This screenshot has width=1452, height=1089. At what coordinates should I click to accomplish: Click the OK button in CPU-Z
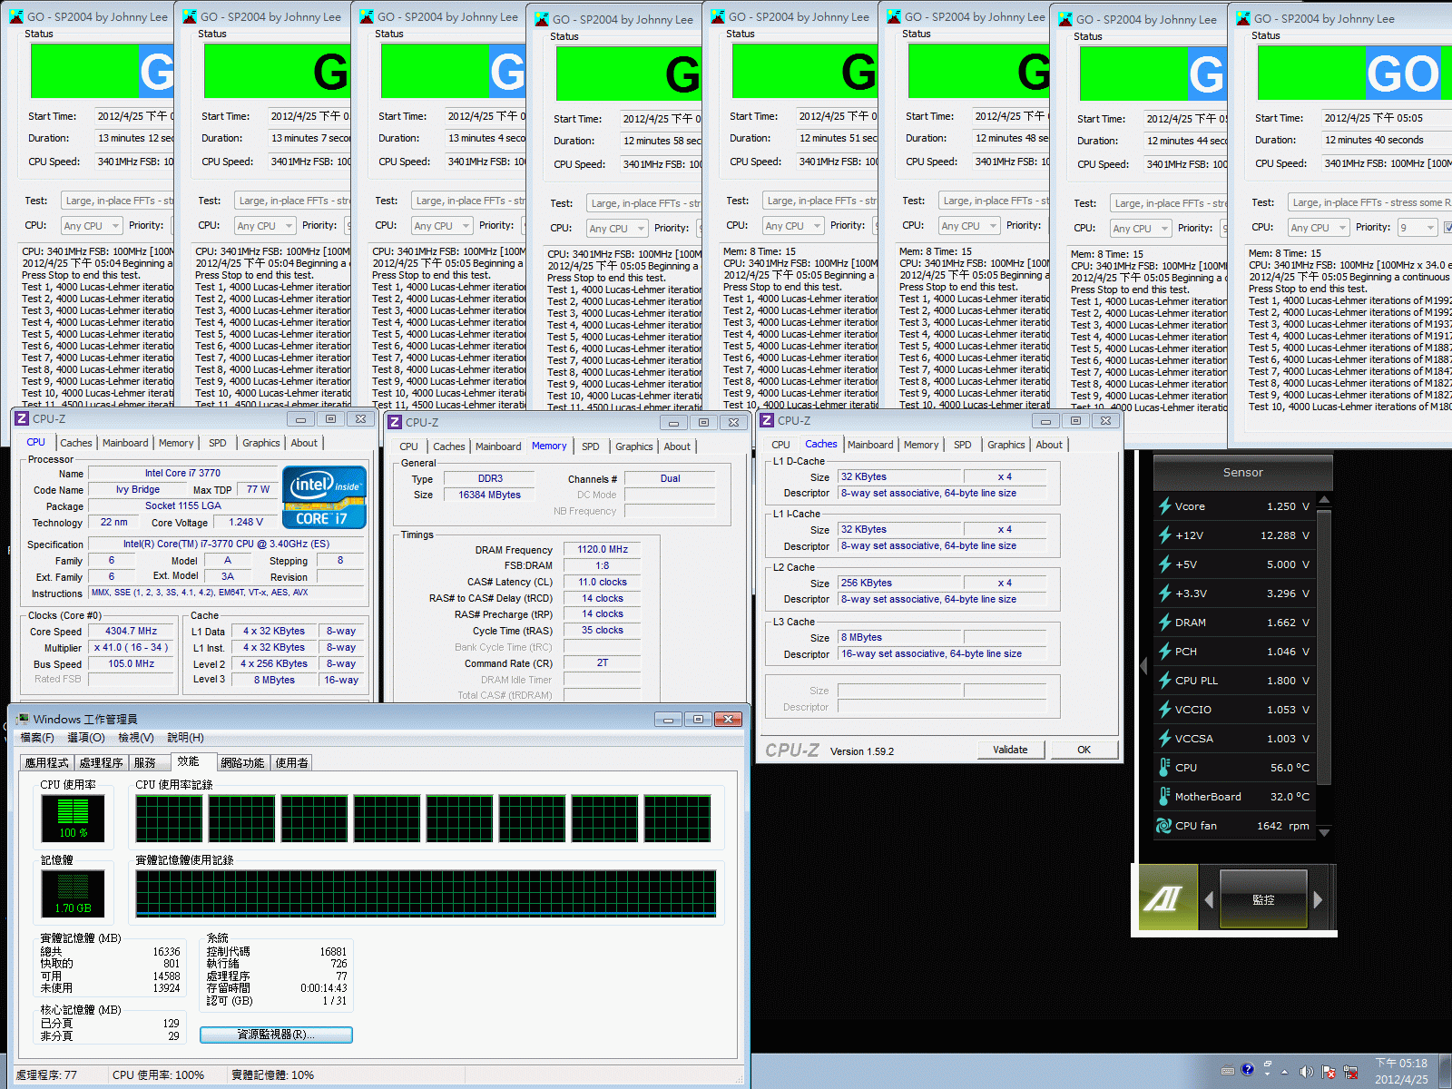tap(1084, 750)
